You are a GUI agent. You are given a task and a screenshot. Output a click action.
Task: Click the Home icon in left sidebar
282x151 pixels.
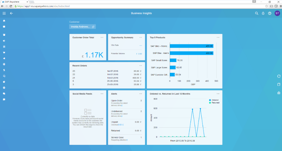(4, 21)
